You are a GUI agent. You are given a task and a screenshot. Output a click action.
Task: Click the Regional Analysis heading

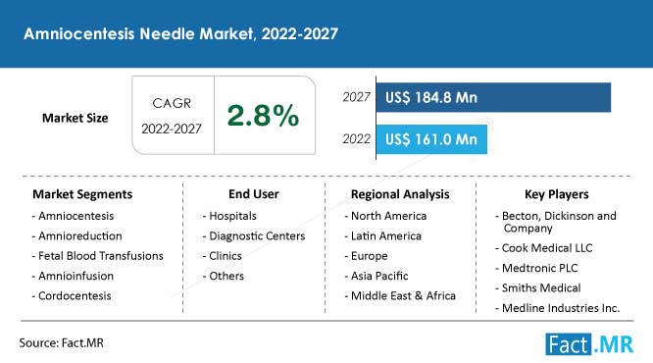click(x=400, y=194)
